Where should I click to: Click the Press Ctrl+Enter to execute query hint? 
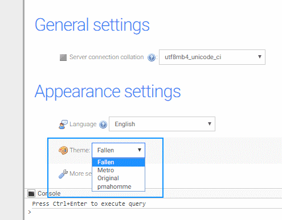point(89,204)
